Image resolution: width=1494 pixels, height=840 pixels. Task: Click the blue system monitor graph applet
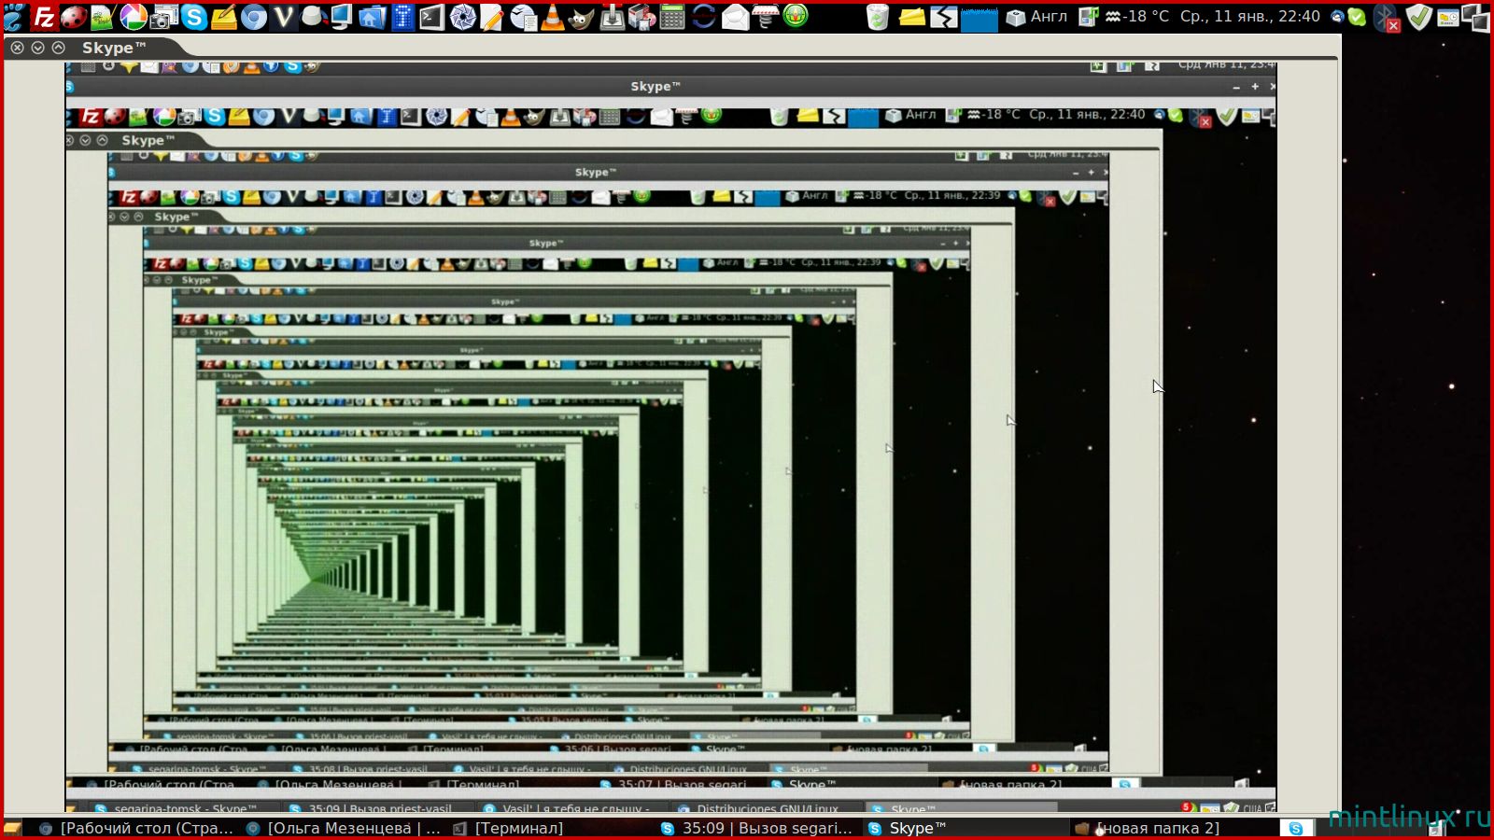[x=980, y=19]
